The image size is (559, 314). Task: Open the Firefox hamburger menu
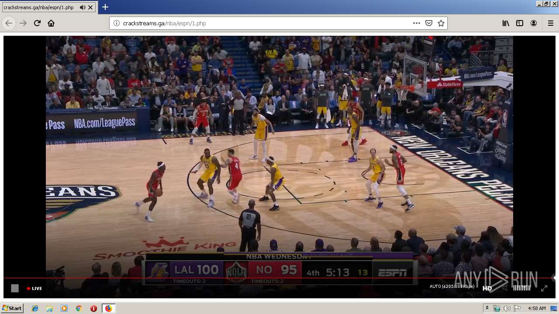(551, 23)
